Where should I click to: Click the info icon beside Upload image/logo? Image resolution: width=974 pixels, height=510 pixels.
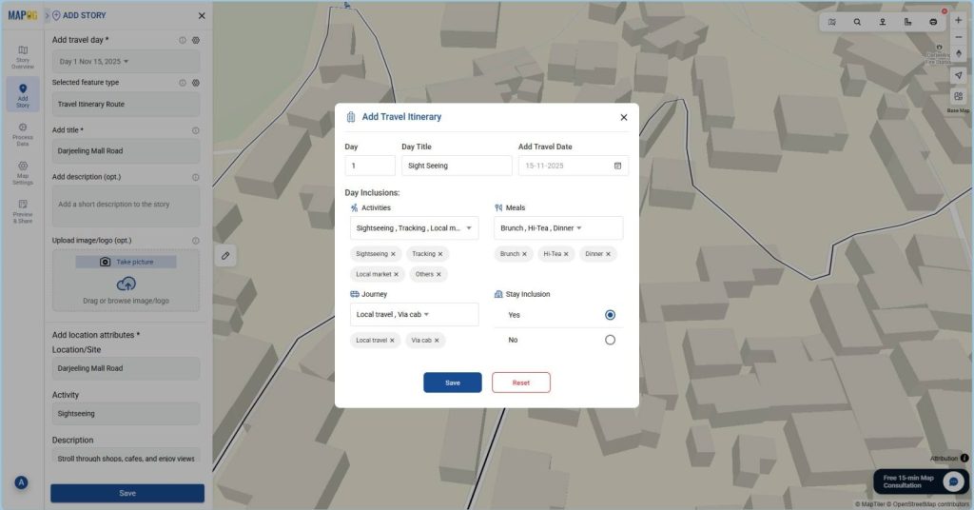(x=196, y=241)
